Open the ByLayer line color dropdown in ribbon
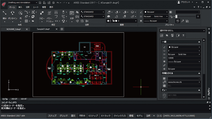Viewport: 212px width, 119px height. tap(156, 12)
